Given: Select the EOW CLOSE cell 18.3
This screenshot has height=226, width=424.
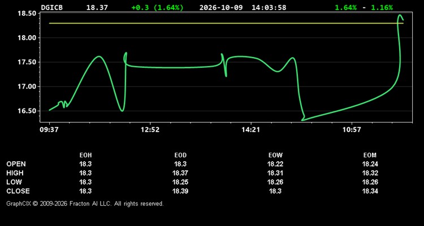Looking at the screenshot, I should pyautogui.click(x=275, y=191).
